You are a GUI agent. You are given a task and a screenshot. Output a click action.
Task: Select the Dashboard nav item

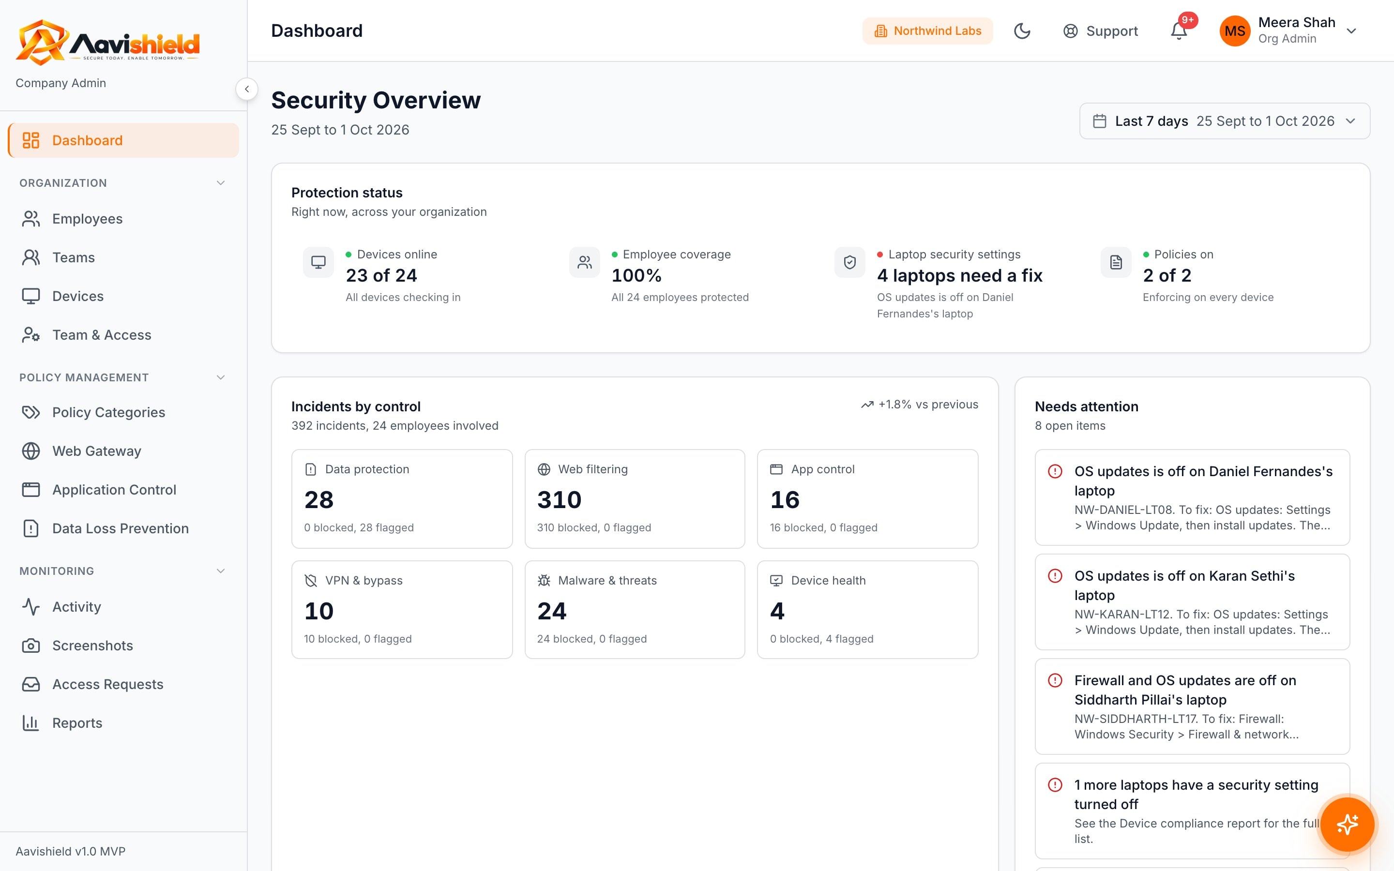123,140
